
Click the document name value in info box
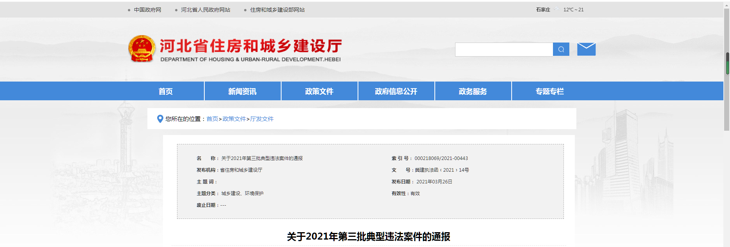tap(262, 158)
